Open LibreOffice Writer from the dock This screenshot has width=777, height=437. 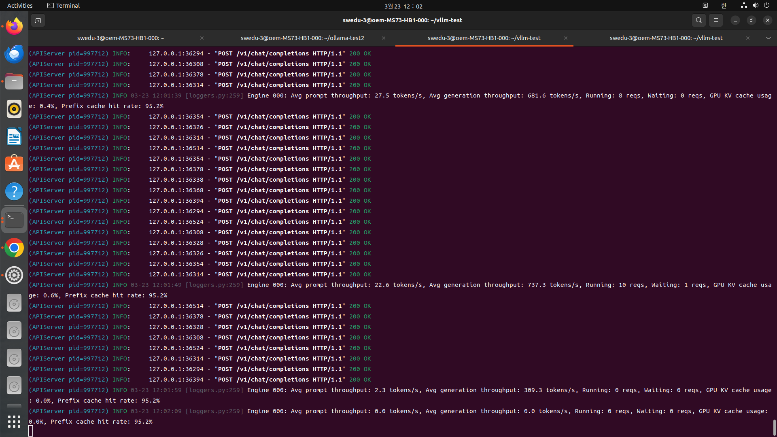point(14,136)
